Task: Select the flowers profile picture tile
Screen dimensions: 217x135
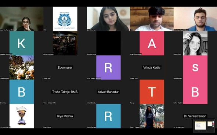Action: (22, 67)
